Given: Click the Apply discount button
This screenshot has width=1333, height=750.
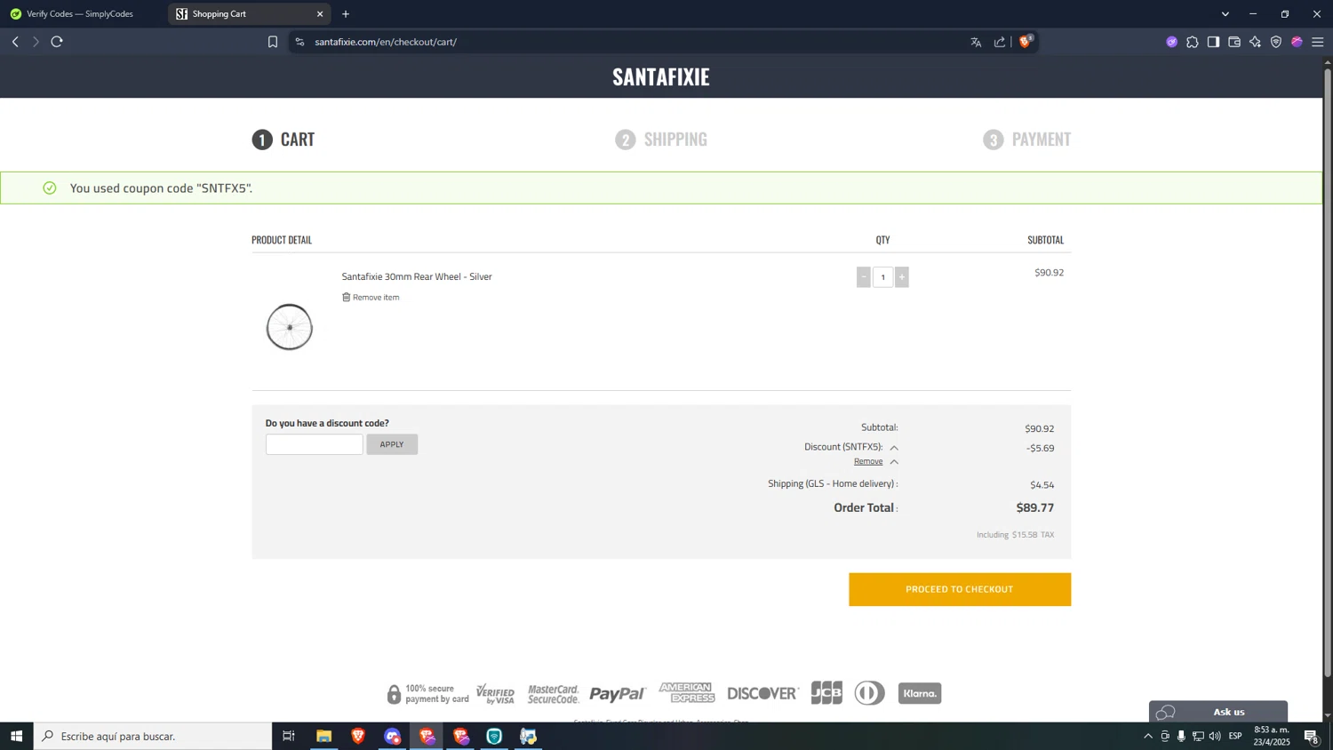Looking at the screenshot, I should [x=392, y=444].
